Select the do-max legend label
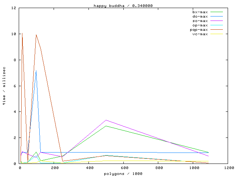This screenshot has width=235, height=176. [x=200, y=16]
